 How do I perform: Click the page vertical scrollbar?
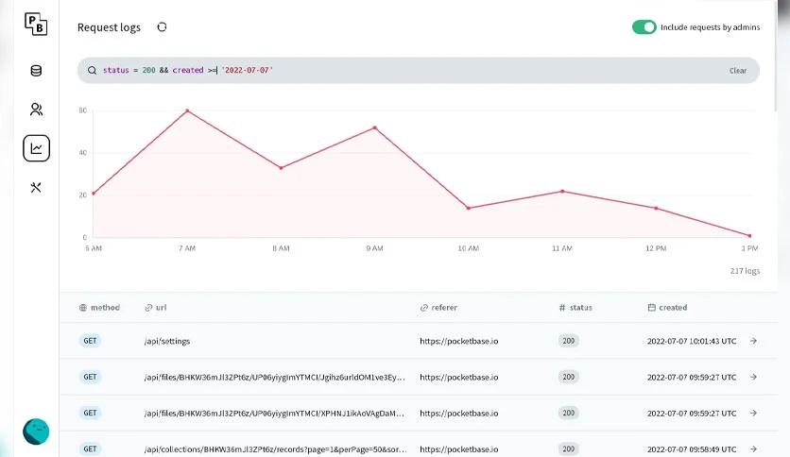[776, 56]
